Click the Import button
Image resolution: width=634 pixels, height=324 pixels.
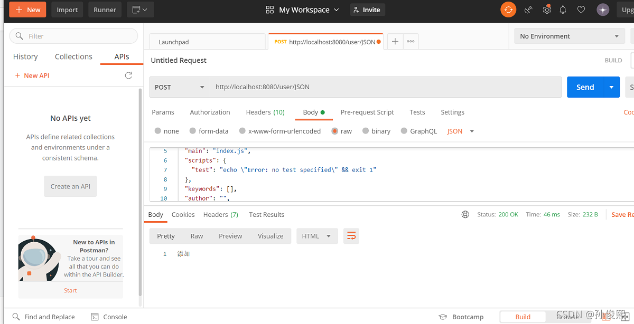[67, 9]
